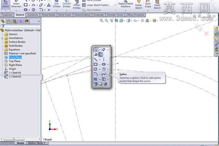This screenshot has width=219, height=146.
Task: Open the PropertyManager tab icon
Action: pos(9,21)
